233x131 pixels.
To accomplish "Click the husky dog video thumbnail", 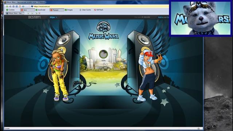I will coord(201,18).
